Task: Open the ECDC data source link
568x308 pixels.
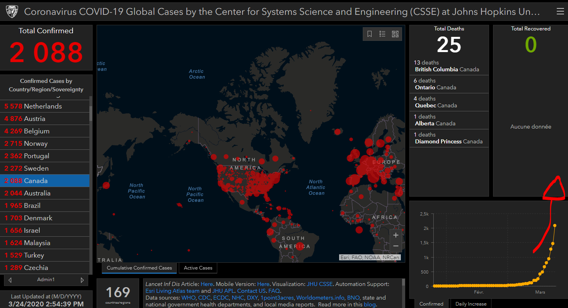Action: point(220,298)
